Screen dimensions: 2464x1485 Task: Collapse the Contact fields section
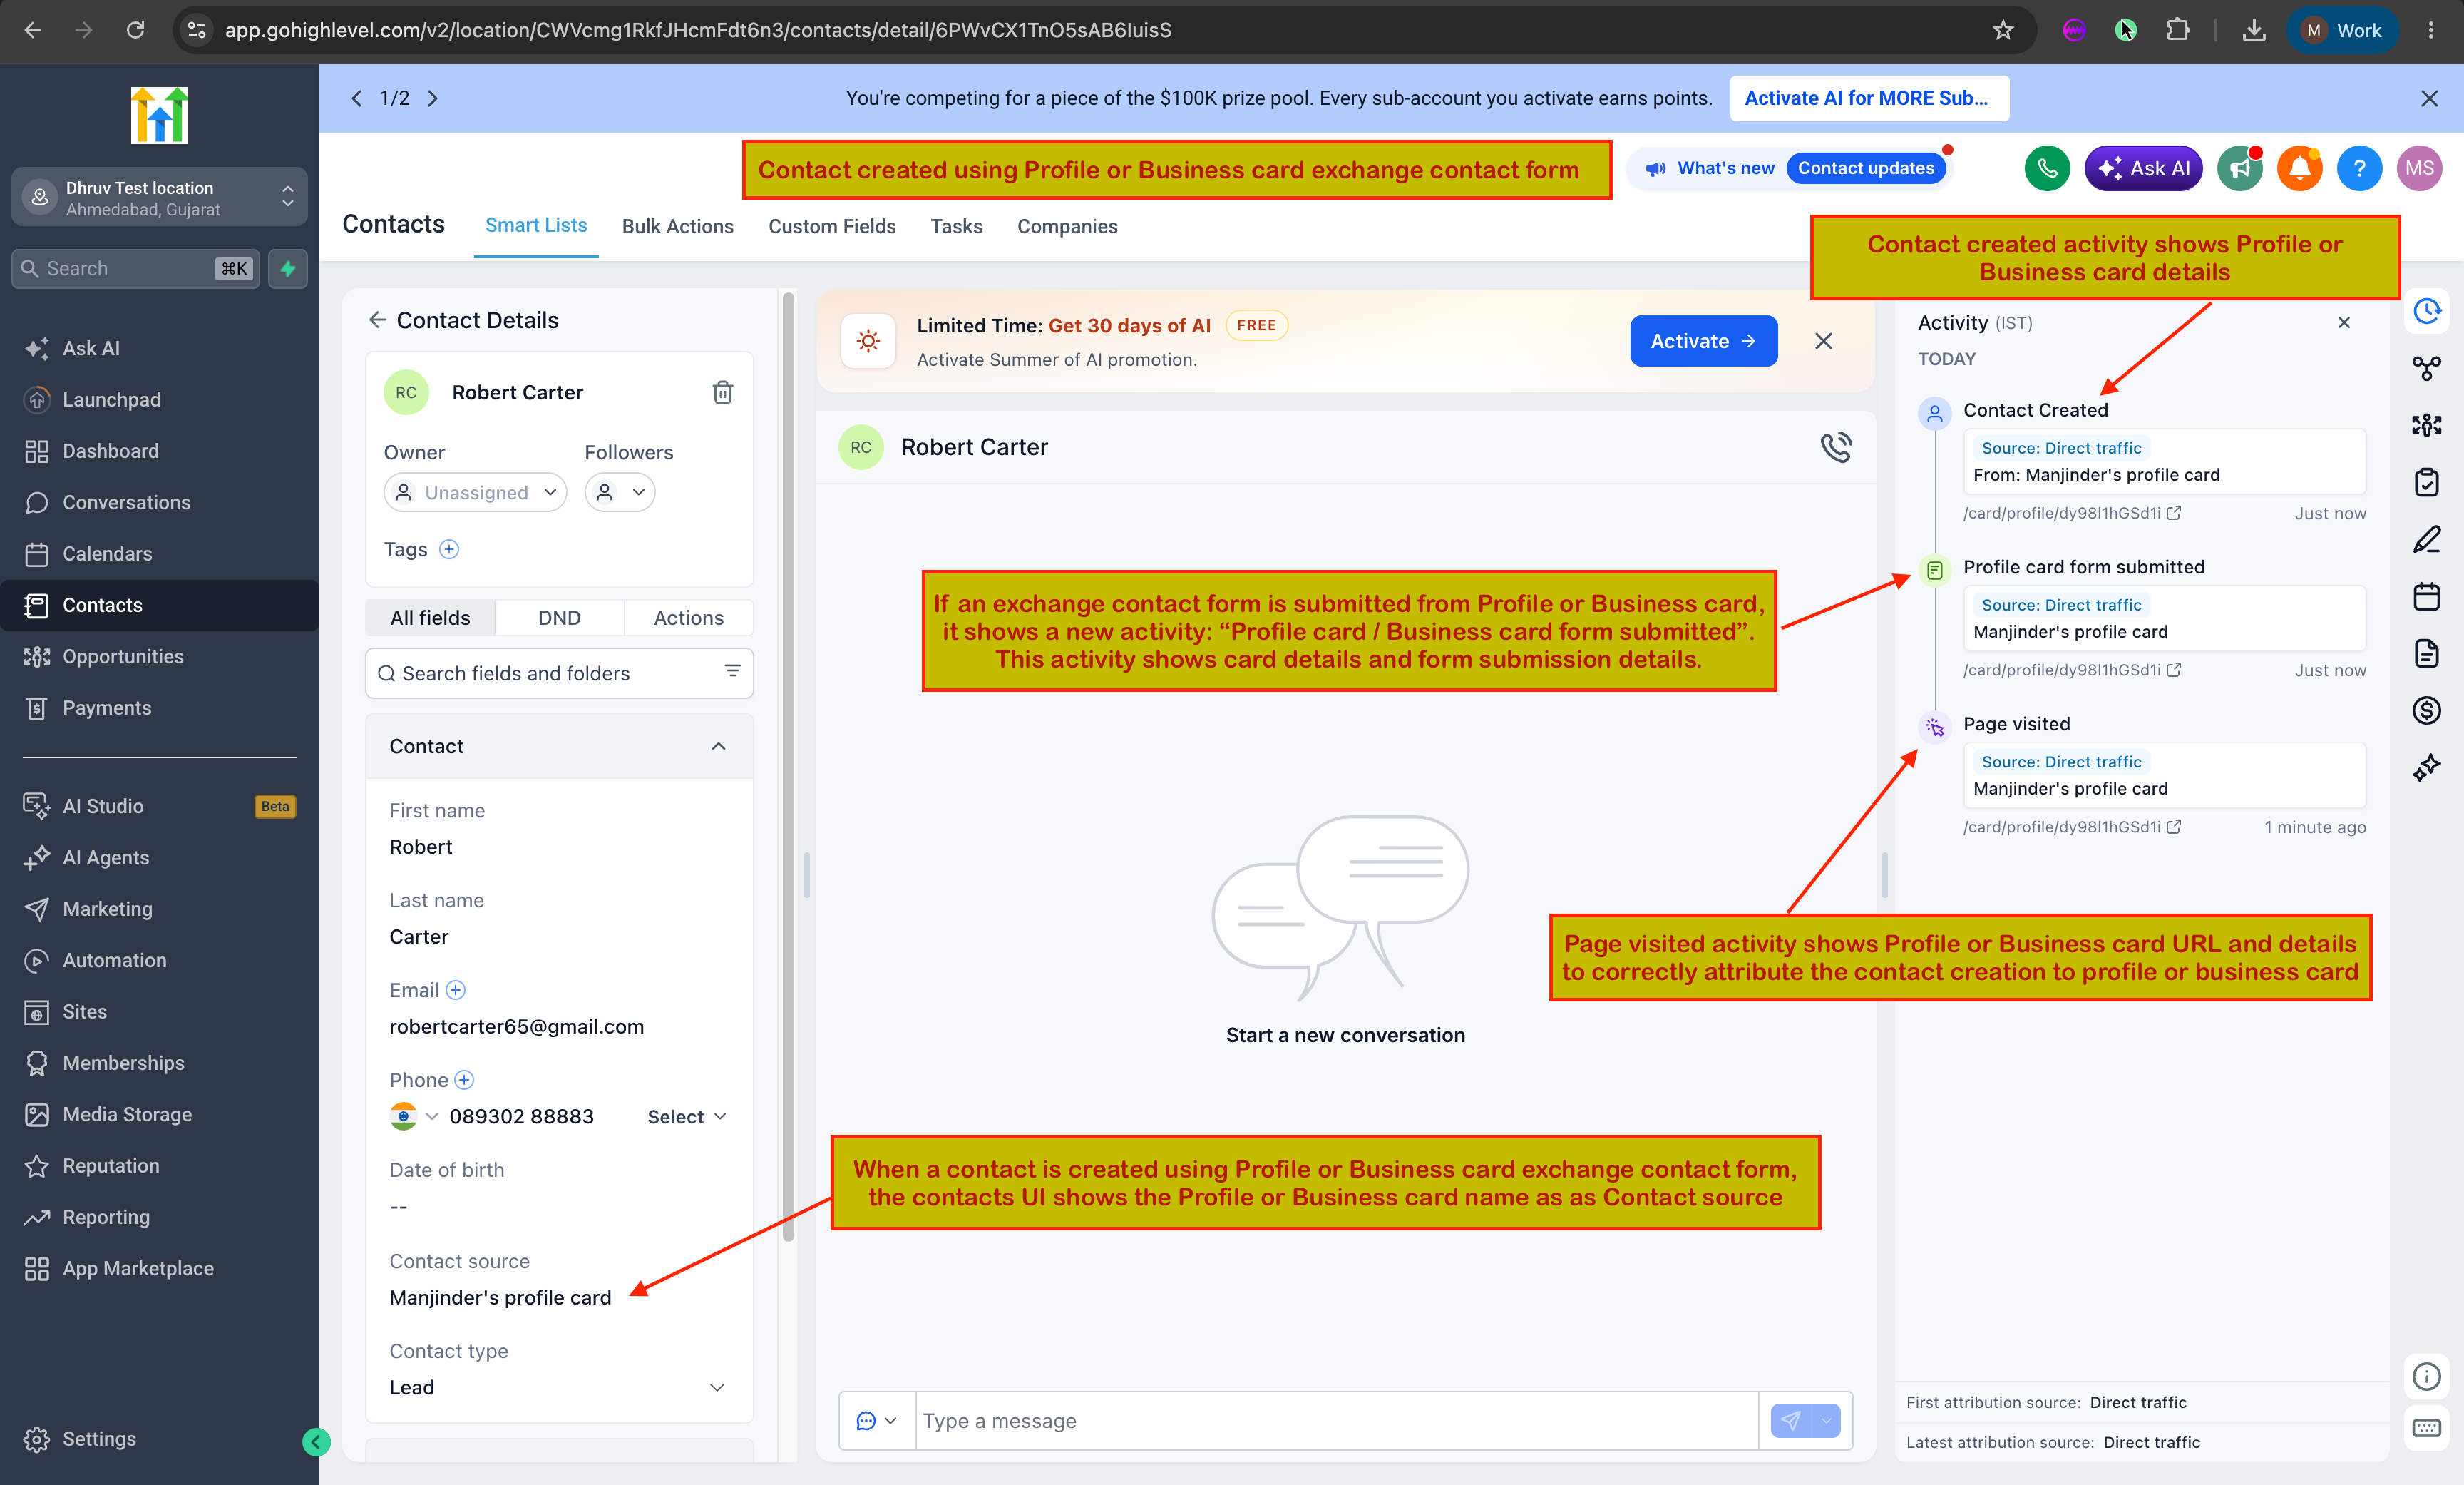[718, 747]
